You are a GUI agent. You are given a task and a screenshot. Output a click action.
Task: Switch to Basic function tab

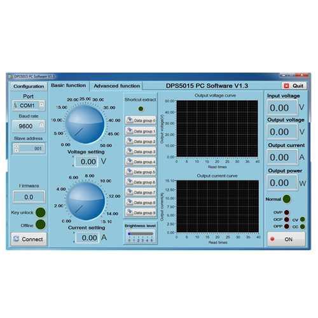point(69,85)
